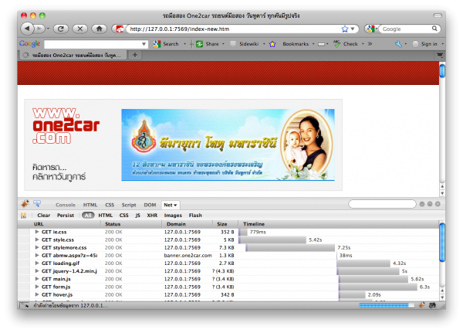Image resolution: width=463 pixels, height=333 pixels.
Task: Expand the GET hover.js request row
Action: (37, 294)
